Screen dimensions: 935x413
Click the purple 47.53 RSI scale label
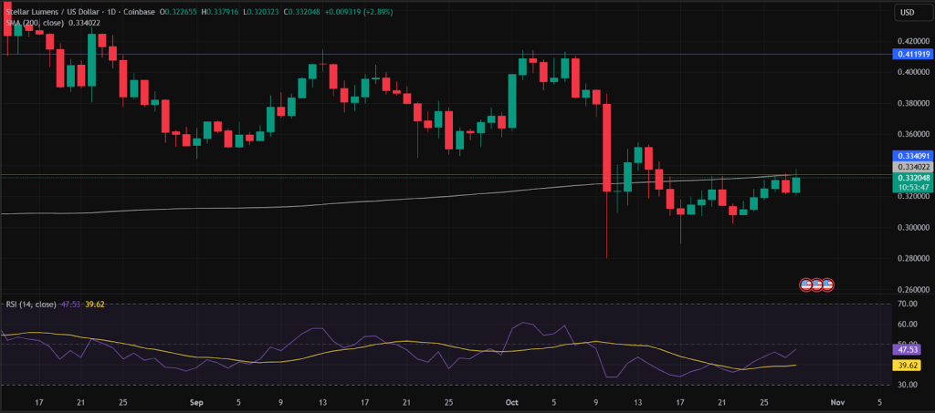pos(908,348)
